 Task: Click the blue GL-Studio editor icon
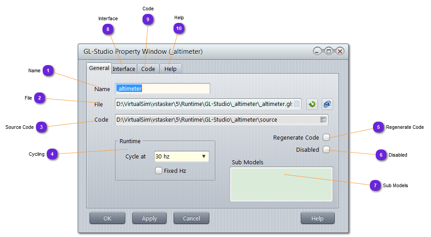pos(327,104)
